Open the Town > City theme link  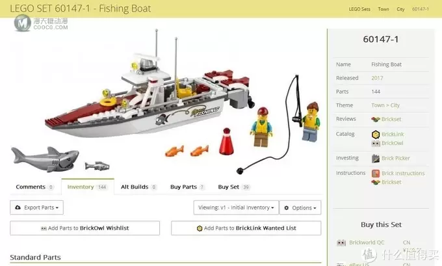point(385,105)
